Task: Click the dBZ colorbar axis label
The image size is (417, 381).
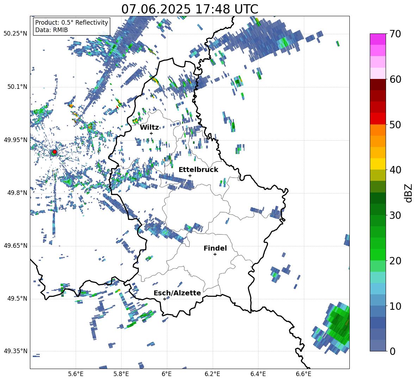Action: (409, 193)
